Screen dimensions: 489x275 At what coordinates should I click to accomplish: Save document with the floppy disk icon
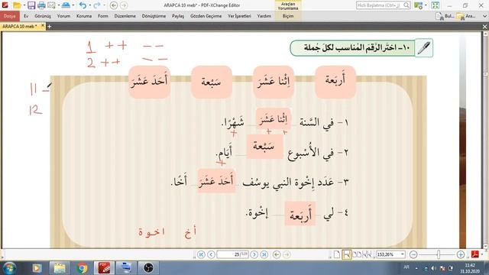pyautogui.click(x=31, y=5)
